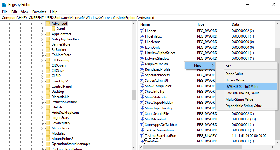
Task: Click the SeparateProcess value icon
Action: pos(142,75)
